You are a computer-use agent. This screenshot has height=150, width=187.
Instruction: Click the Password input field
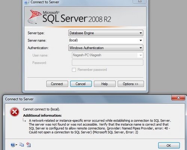point(107,62)
